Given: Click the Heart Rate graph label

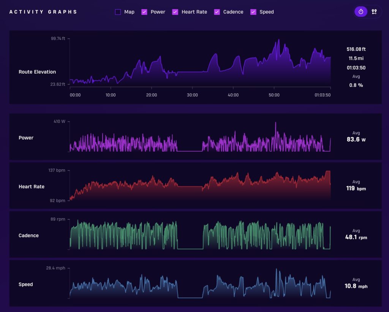Looking at the screenshot, I should point(32,187).
